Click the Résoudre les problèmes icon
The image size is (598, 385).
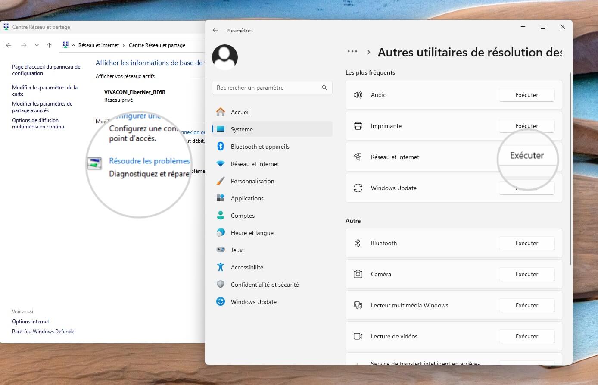pos(94,163)
